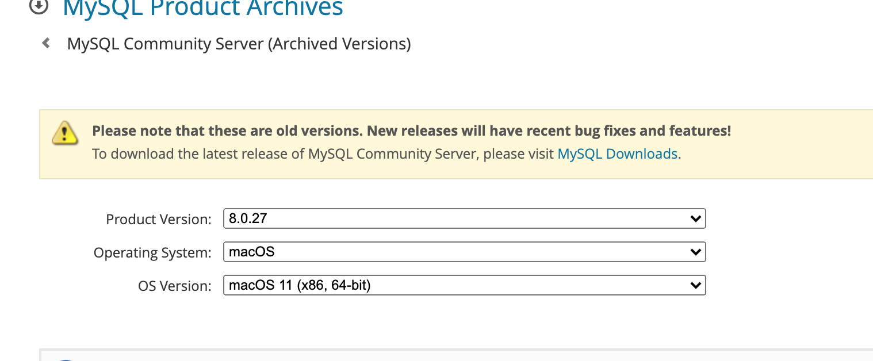Click the 8.0.27 text inside Product Version
The height and width of the screenshot is (361, 873).
coord(248,218)
